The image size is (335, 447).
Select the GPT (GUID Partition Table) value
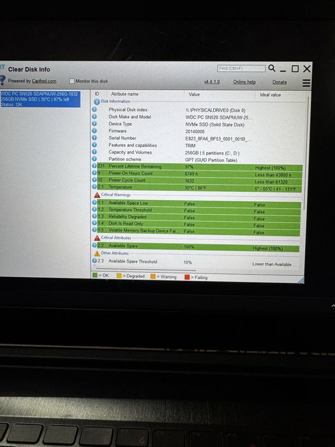pos(211,160)
